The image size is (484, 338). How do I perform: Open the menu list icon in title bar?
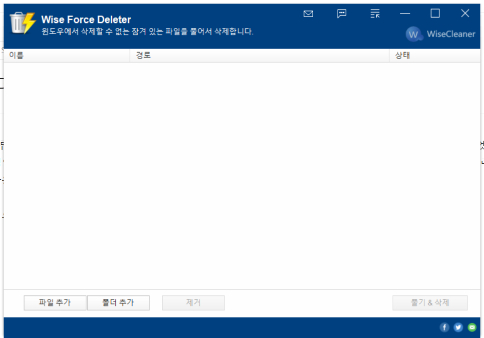coord(375,14)
